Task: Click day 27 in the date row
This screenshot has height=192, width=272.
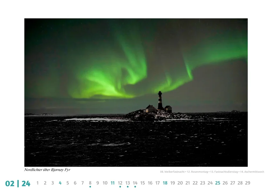Action: [233, 183]
